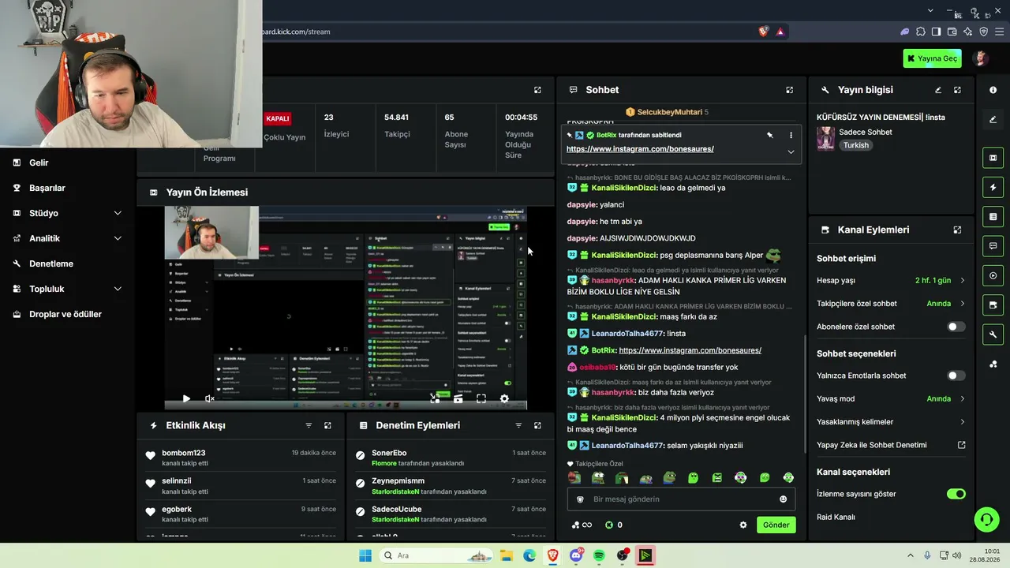Open user profile avatar top right
Screen dimensions: 1010x568
pos(982,58)
